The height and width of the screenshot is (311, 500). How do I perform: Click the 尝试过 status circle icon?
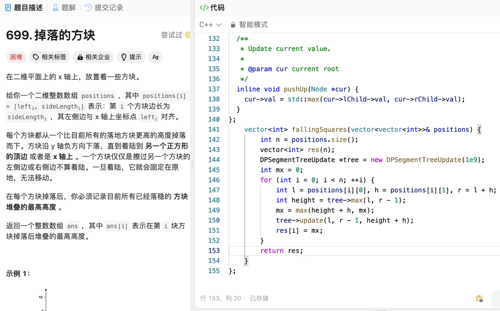[188, 35]
